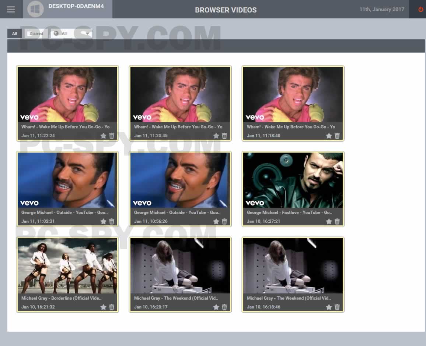Open The Weekend thumbnail from 16:18:46
Screen dimensions: 426x346
293,266
